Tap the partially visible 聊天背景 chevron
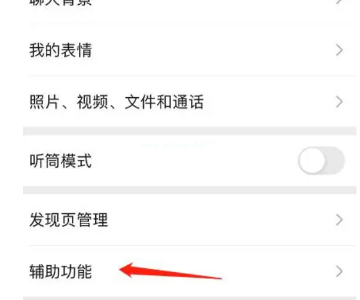Screen dimensions: 360x300 pyautogui.click(x=339, y=2)
